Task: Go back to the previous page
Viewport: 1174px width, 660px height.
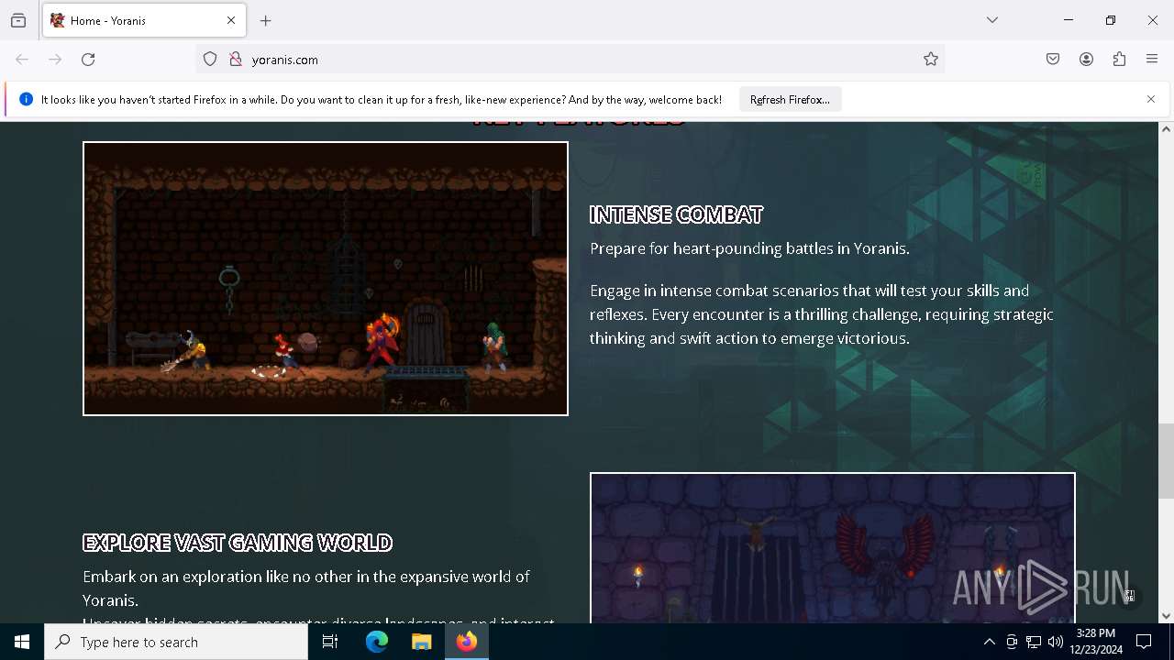Action: [22, 60]
